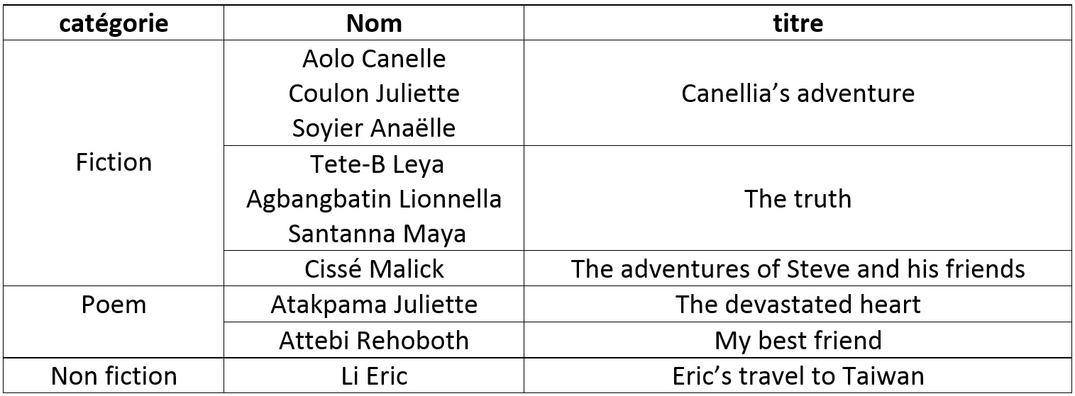The image size is (1075, 396).
Task: Click the name Coulon Juliette
Action: pos(374,93)
